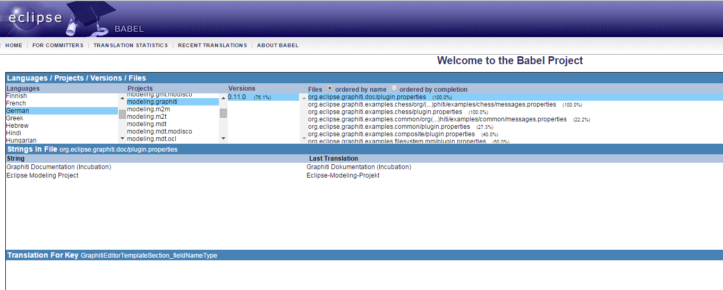The height and width of the screenshot is (290, 723).
Task: Click the 'String' column header
Action: 15,159
